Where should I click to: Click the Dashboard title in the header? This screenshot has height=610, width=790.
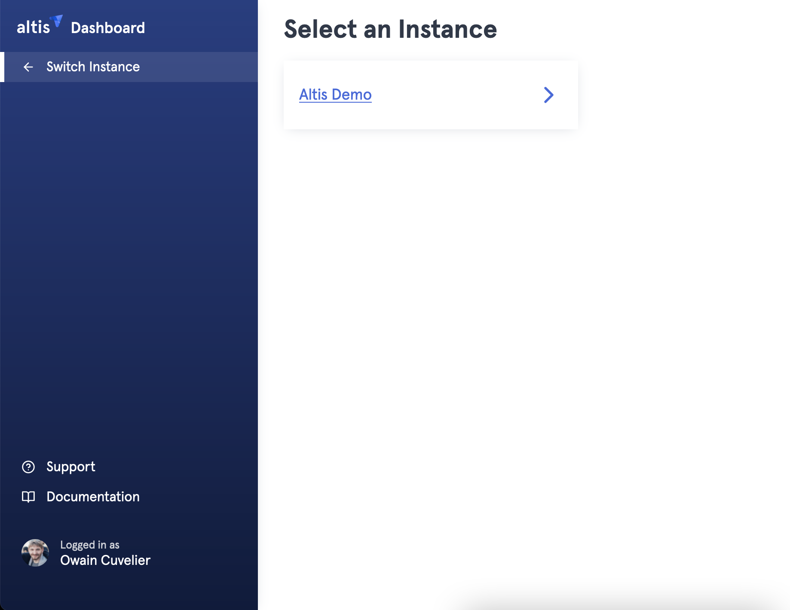click(x=108, y=28)
